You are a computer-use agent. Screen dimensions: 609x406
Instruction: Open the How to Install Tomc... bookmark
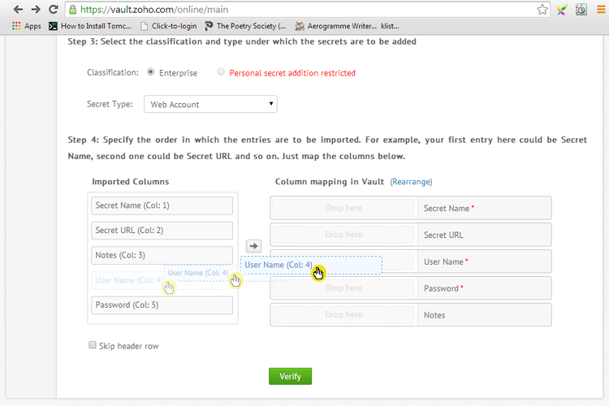click(x=89, y=26)
